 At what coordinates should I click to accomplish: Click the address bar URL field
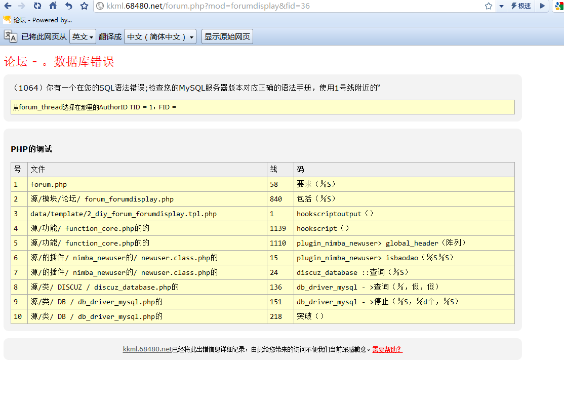[x=293, y=6]
